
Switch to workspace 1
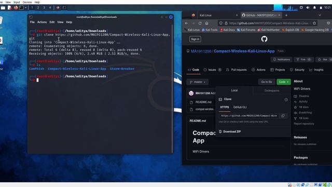pos(32,8)
